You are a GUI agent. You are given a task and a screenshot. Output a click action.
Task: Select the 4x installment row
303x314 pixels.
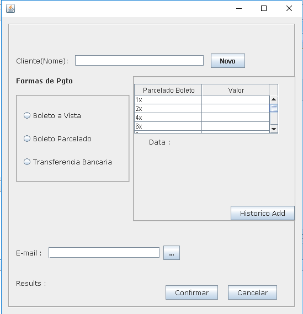tap(202, 118)
